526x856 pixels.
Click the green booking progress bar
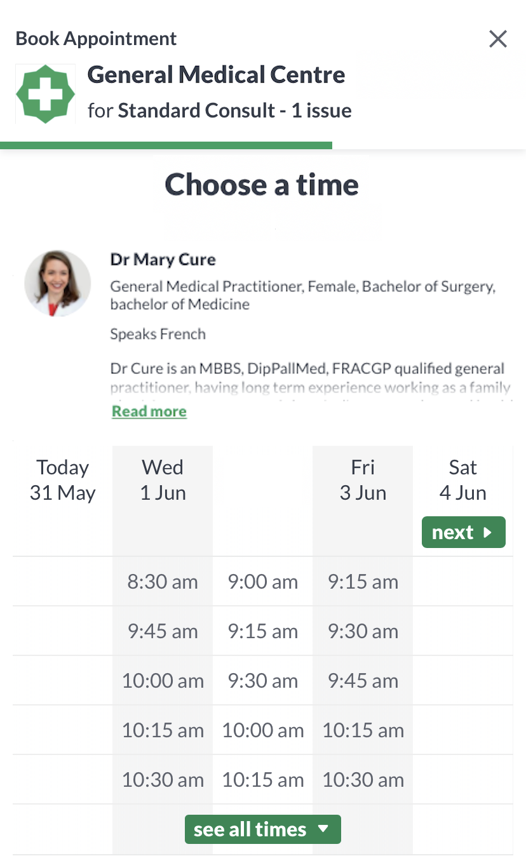[166, 145]
